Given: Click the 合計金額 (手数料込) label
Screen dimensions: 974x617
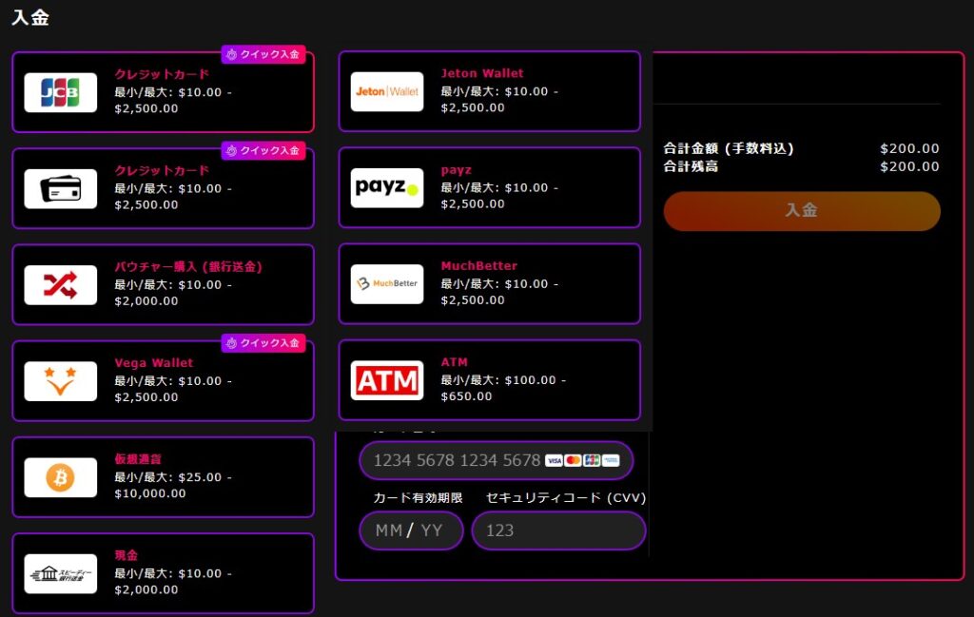Looking at the screenshot, I should click(729, 148).
